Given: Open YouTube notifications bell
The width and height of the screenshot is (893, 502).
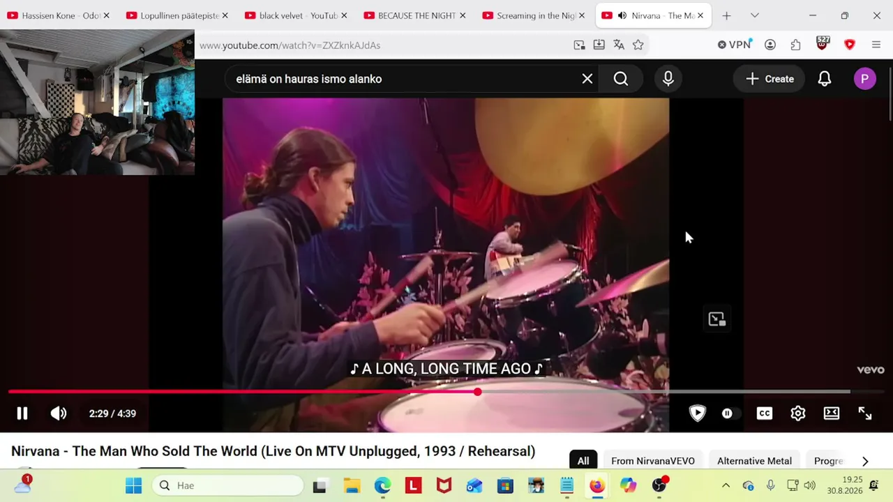Looking at the screenshot, I should click(825, 79).
